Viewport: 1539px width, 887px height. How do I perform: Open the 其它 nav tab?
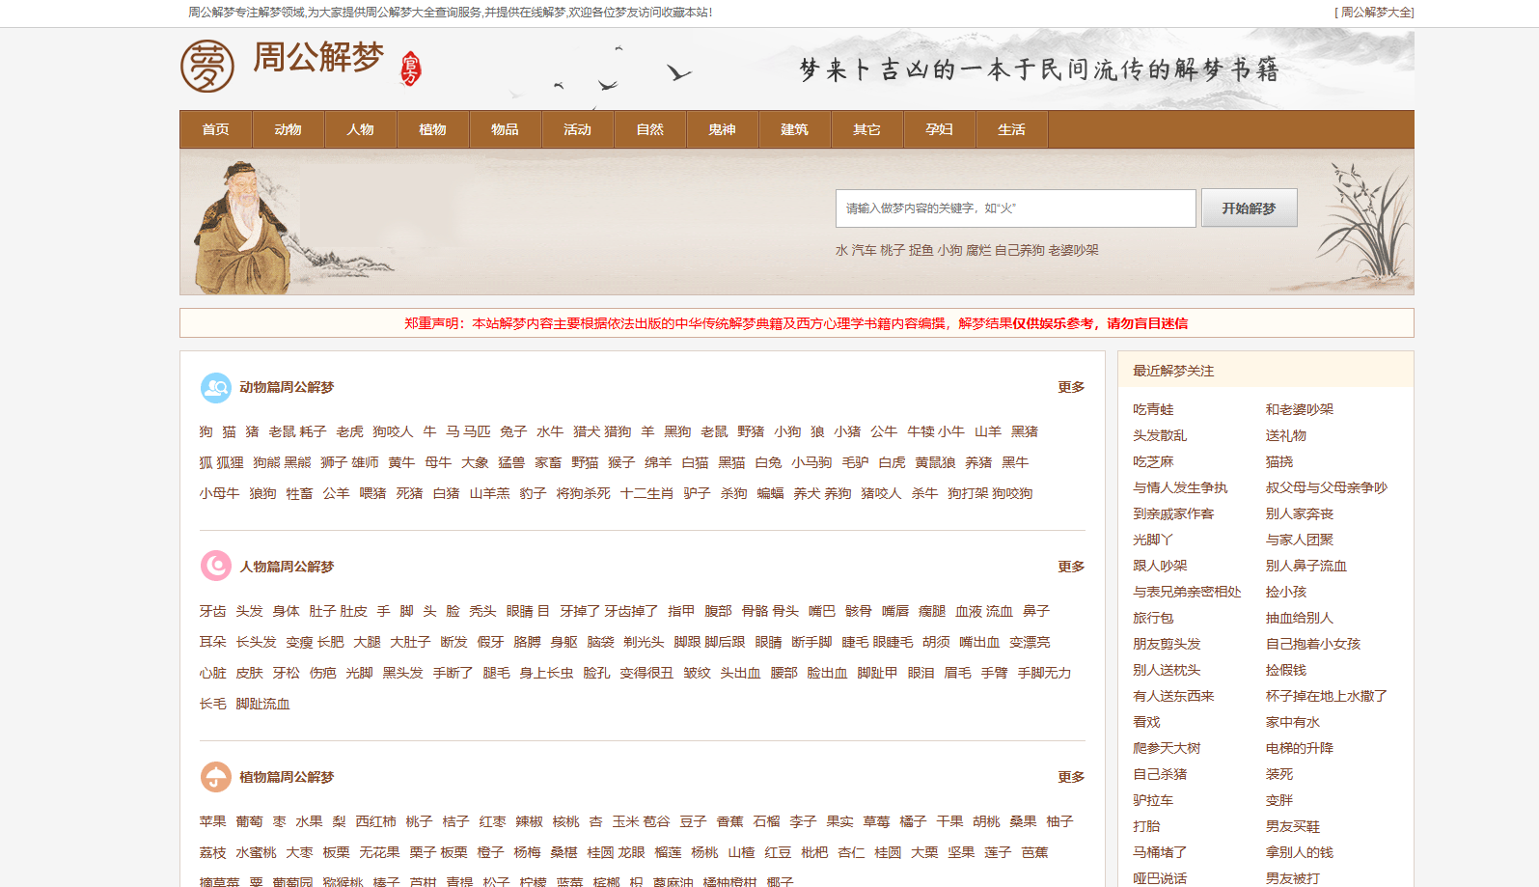[x=867, y=129]
